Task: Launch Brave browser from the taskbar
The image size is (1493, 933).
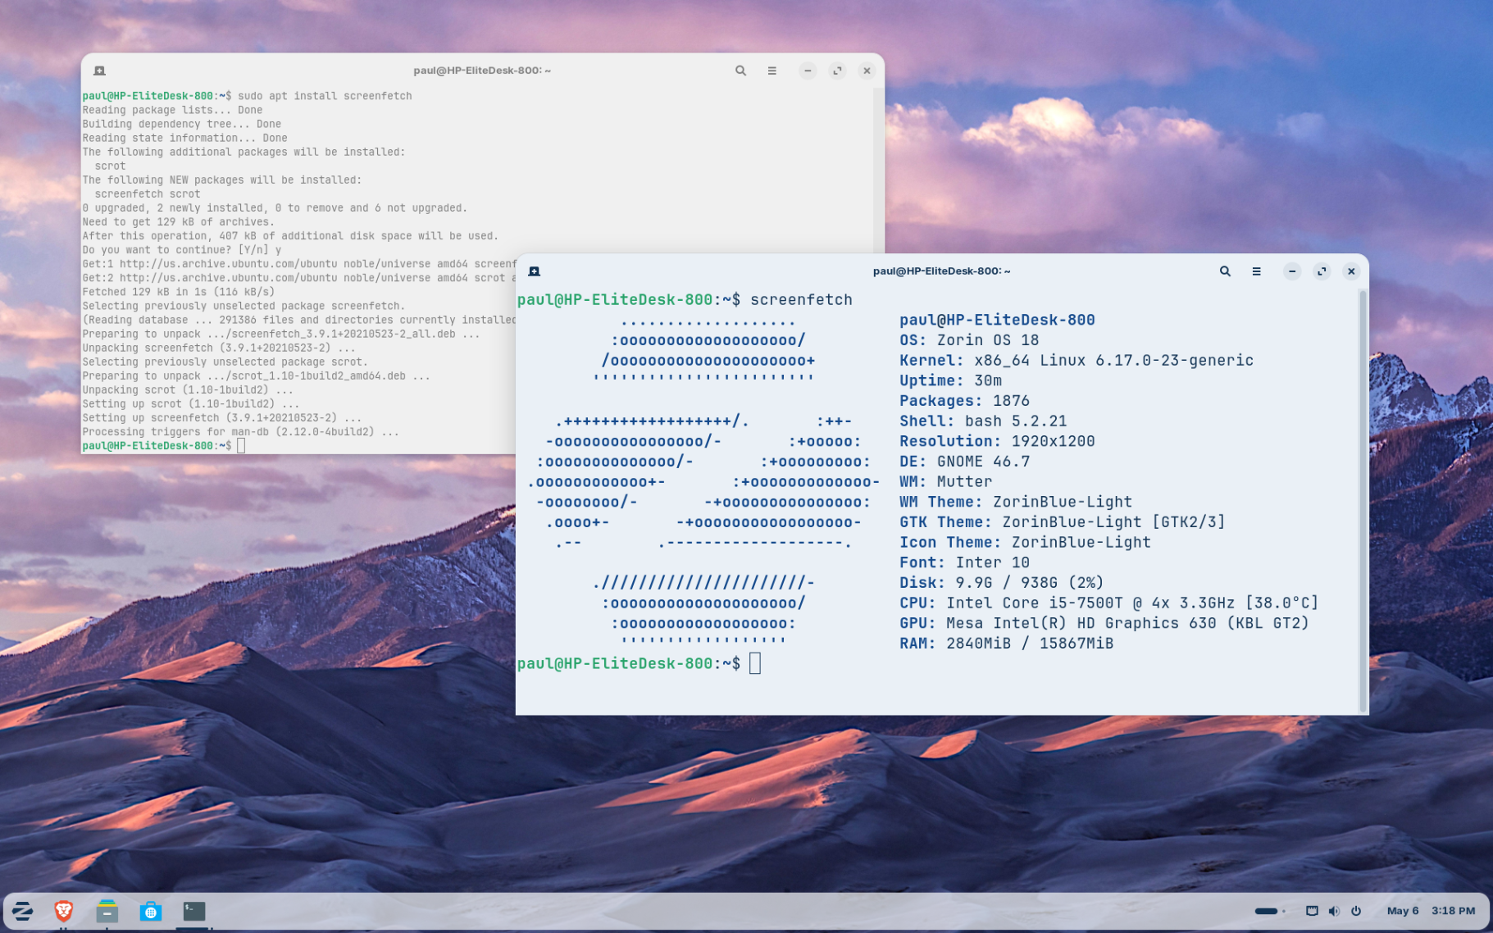Action: click(64, 911)
